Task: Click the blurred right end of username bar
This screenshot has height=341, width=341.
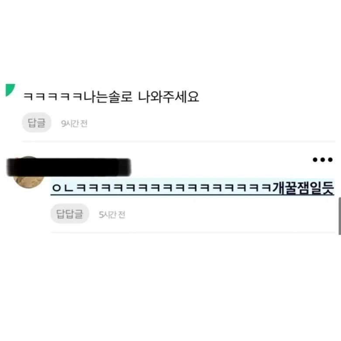Action: [124, 167]
